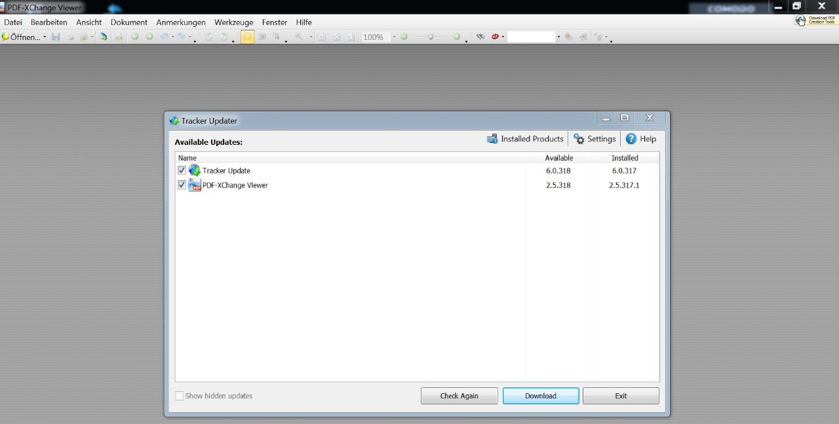This screenshot has width=839, height=424.
Task: Click the Undo arrow icon
Action: 165,37
